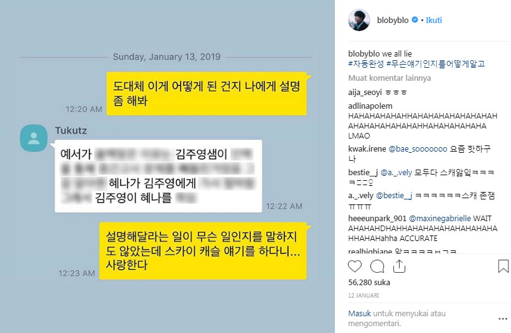Screen dimensions: 511x333
Task: Click Masuk to log in
Action: tap(360, 314)
